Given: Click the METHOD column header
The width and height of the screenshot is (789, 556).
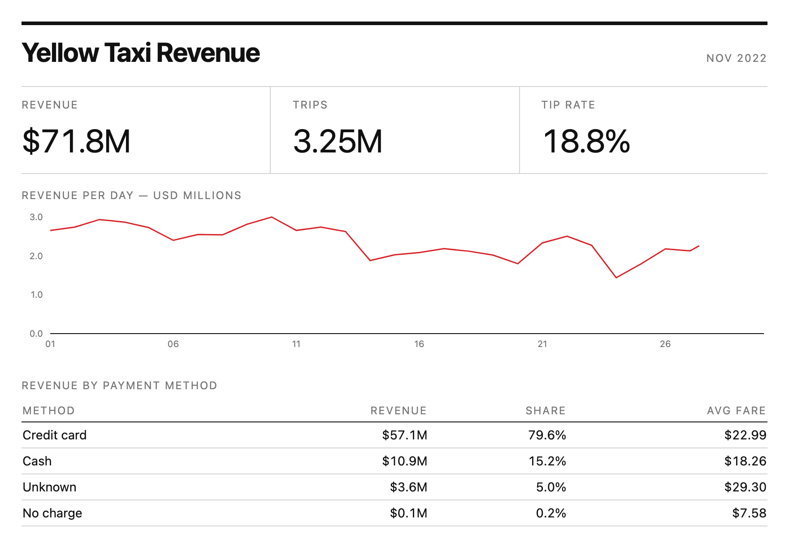Looking at the screenshot, I should coord(49,411).
